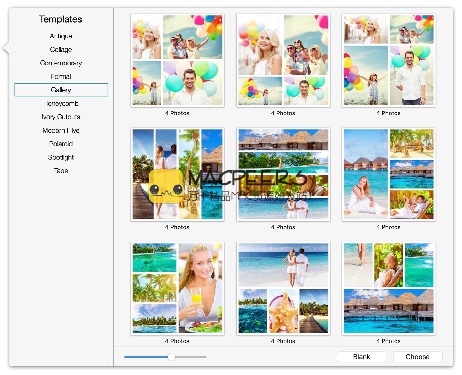Choose the Contemporary template category
The width and height of the screenshot is (462, 375).
pos(61,63)
